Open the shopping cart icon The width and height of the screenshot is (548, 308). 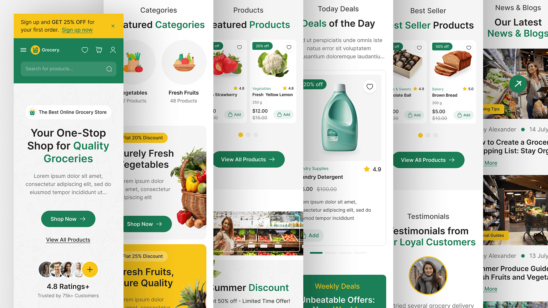pyautogui.click(x=99, y=50)
